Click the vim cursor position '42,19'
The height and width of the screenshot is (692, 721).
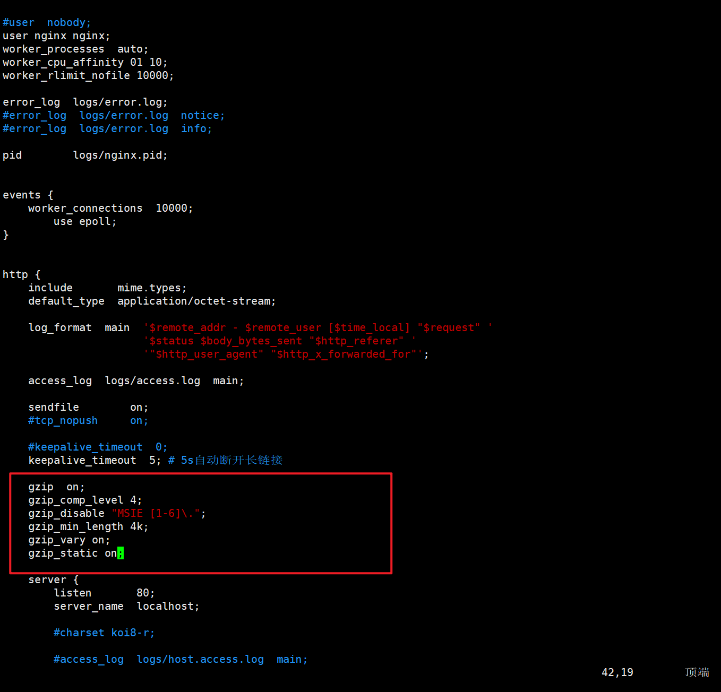tap(617, 672)
